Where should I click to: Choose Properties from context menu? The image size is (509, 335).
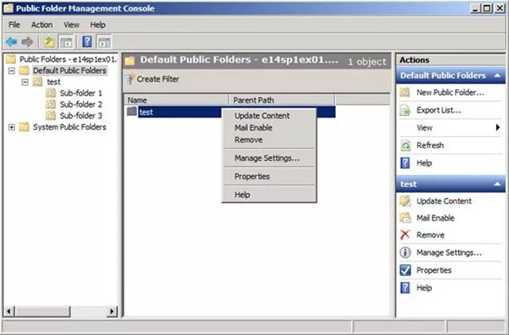click(x=269, y=177)
